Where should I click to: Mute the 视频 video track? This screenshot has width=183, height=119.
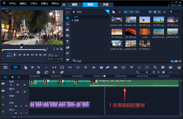[18, 85]
